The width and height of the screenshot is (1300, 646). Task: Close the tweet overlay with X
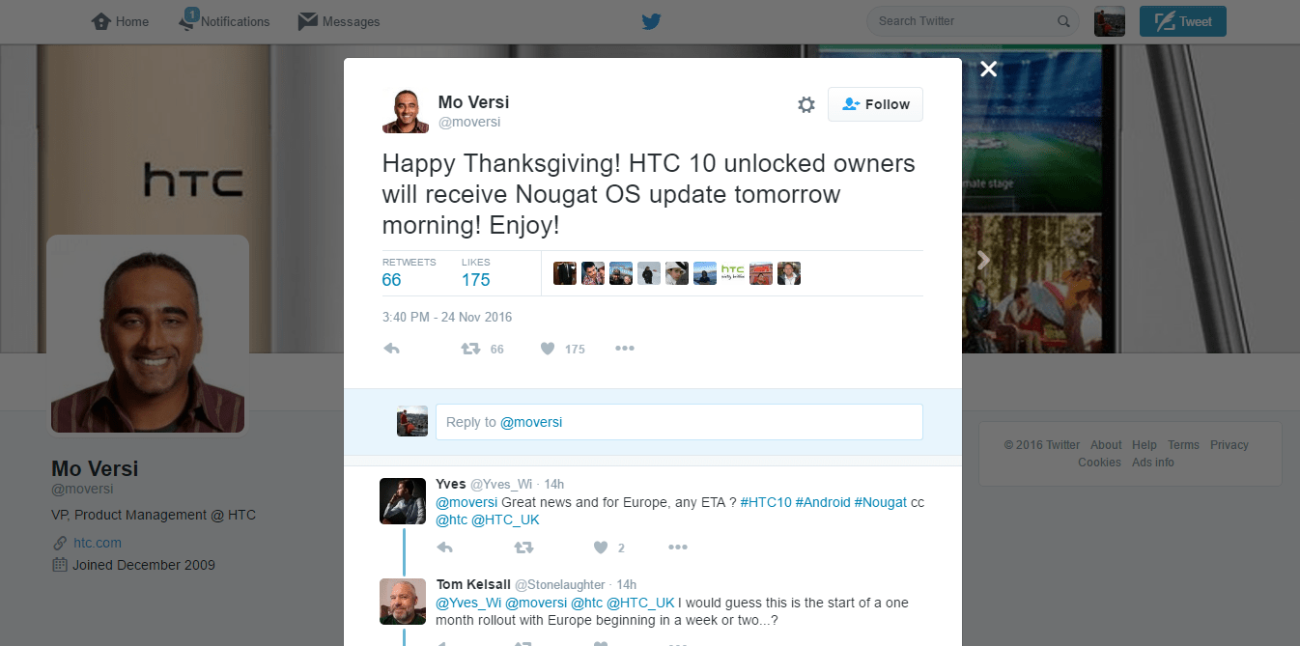click(988, 69)
